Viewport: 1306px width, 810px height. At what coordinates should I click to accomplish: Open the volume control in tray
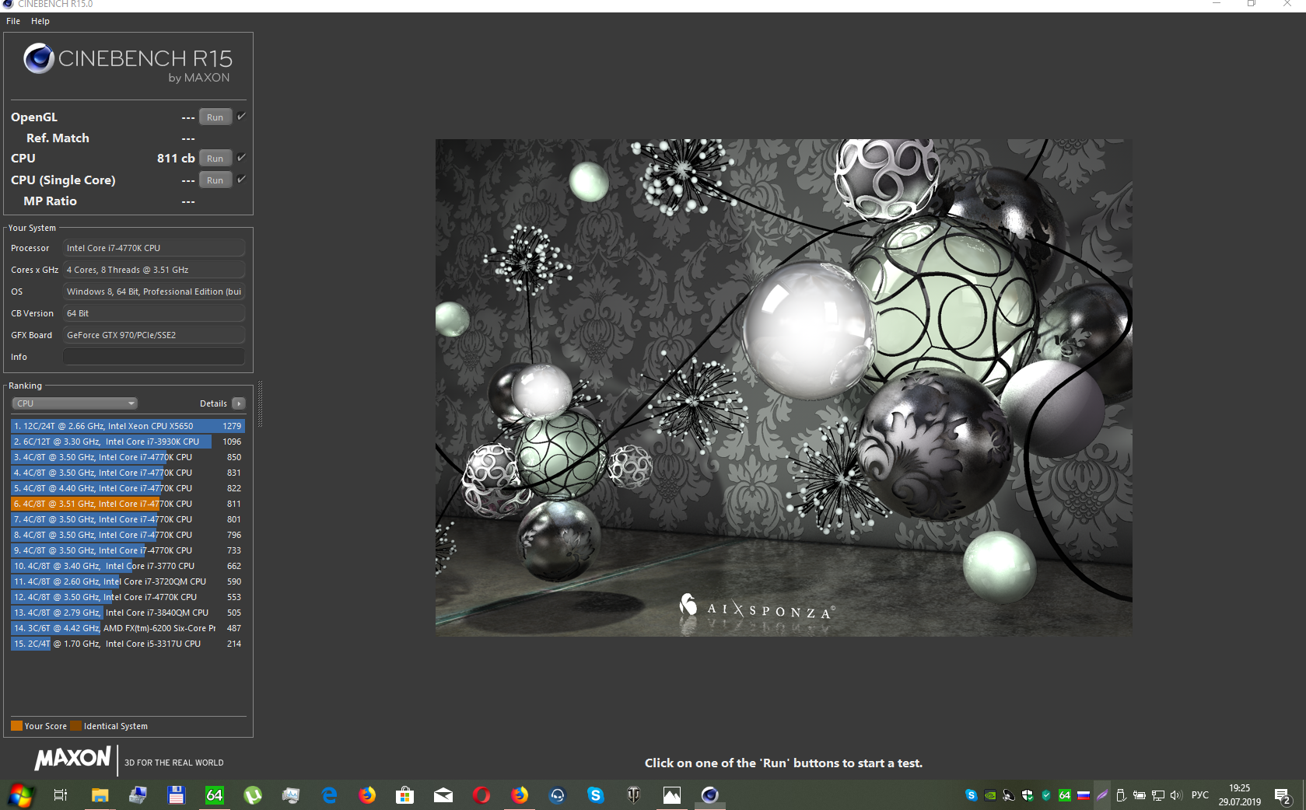[1176, 795]
